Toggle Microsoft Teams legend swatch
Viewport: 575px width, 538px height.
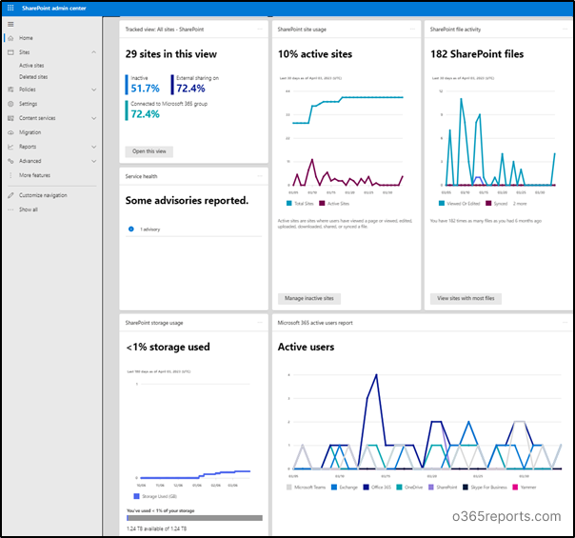tap(289, 487)
